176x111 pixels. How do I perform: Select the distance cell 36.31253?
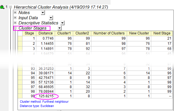pos(46,69)
